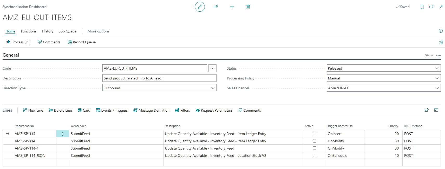Screen dimensions: 445x169
Task: Click the Code input field
Action: 155,68
